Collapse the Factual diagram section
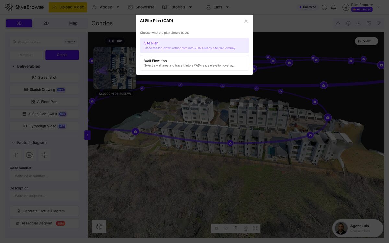 coord(29,143)
